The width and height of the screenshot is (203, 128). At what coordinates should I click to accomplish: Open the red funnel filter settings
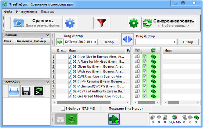tap(102, 23)
